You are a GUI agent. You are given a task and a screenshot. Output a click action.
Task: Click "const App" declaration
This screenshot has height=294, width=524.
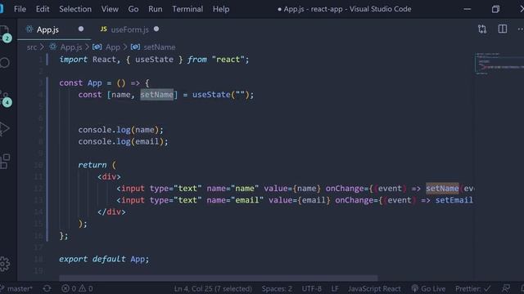[80, 83]
